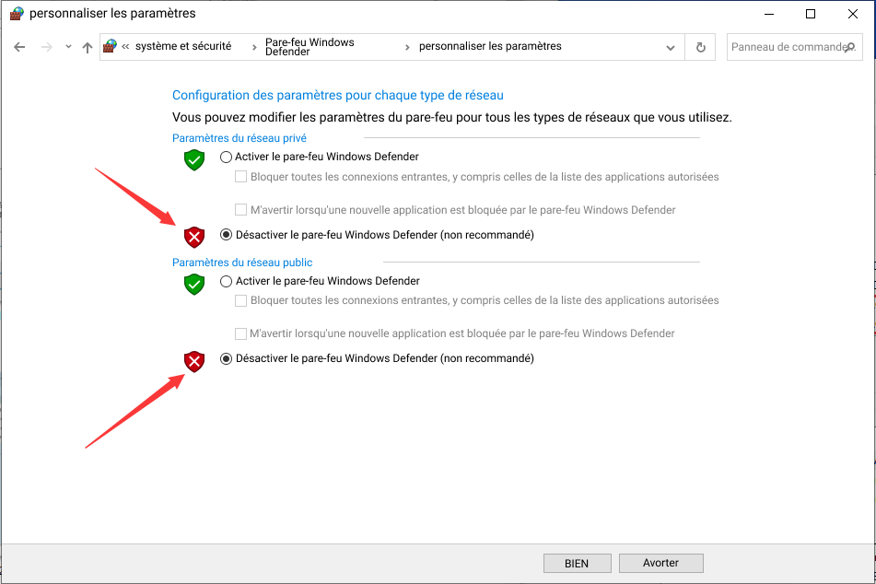Click the red shield under private network
Screen dimensions: 876x584
point(194,237)
